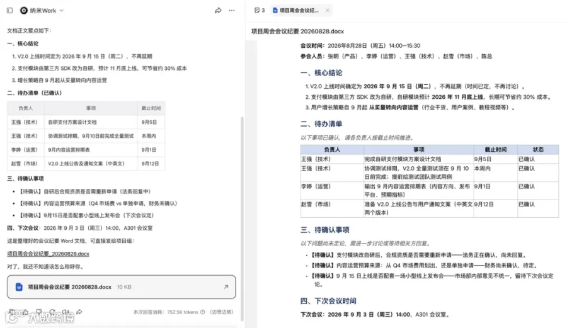Click document conclusion 1 about V2.0 上线时间
Viewport: 567px width, 328px height.
pyautogui.click(x=415, y=86)
